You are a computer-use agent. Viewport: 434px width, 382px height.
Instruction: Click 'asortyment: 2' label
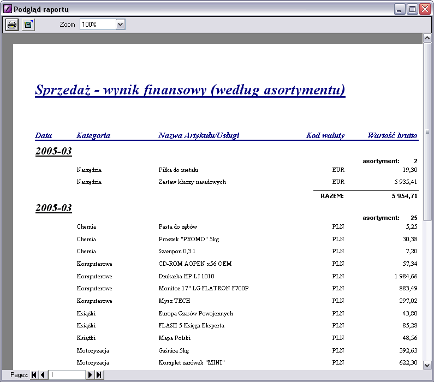(390, 162)
